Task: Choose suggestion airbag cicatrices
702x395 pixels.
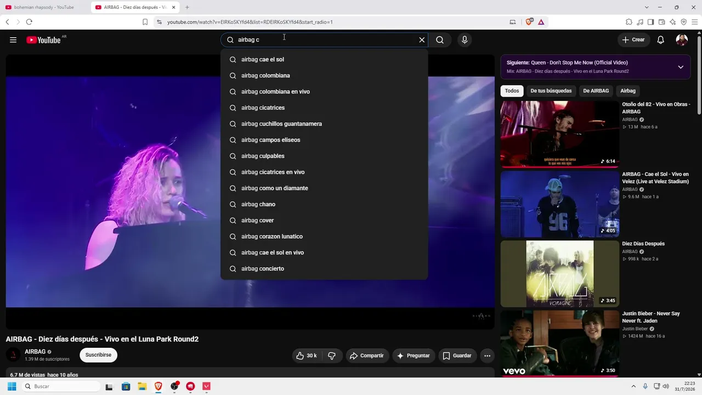Action: tap(324, 108)
